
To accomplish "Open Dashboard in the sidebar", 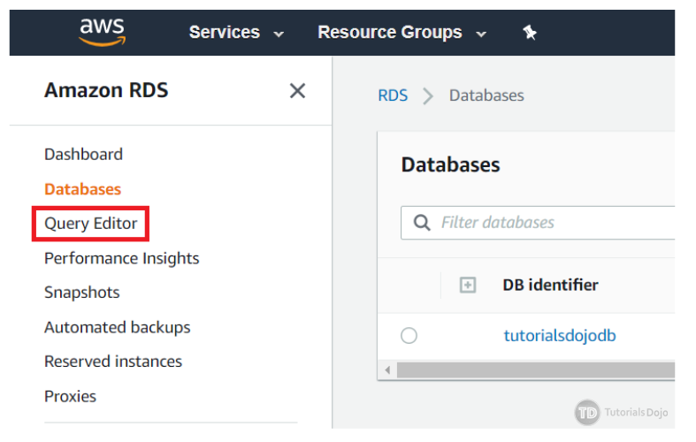I will (x=83, y=154).
